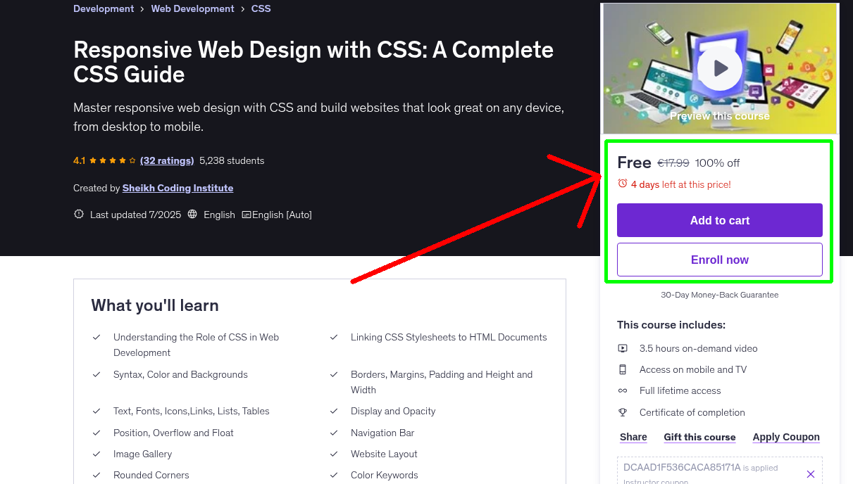Viewport: 853px width, 484px height.
Task: Open the "(32 ratings)" link
Action: click(167, 160)
